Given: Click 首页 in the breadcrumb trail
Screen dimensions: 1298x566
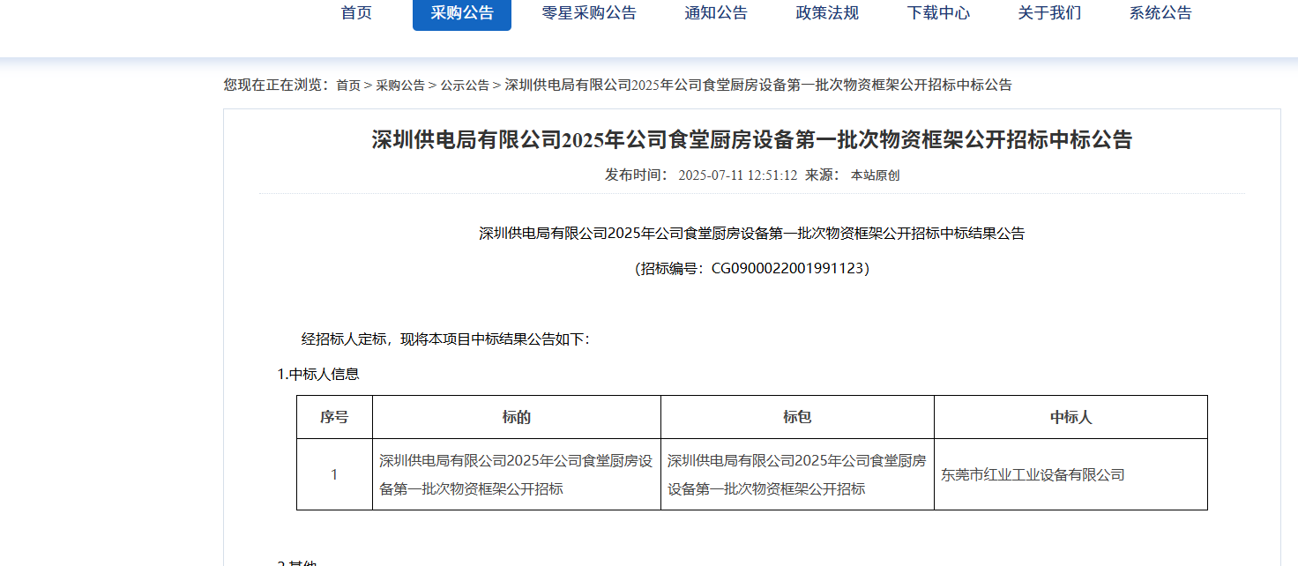Looking at the screenshot, I should [x=347, y=86].
